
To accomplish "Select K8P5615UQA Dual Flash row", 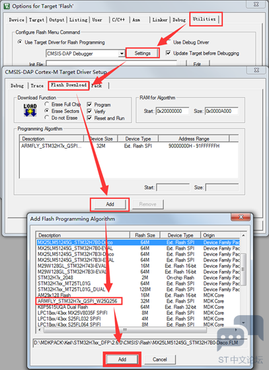I will tap(138, 307).
